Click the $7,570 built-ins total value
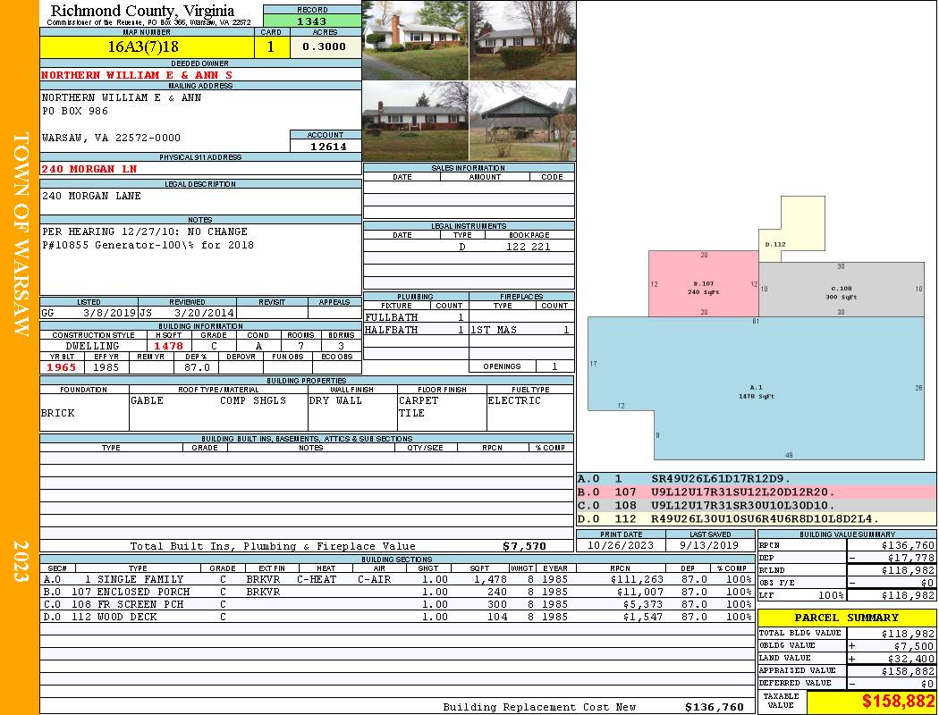Viewport: 939px width, 715px height. 524,546
